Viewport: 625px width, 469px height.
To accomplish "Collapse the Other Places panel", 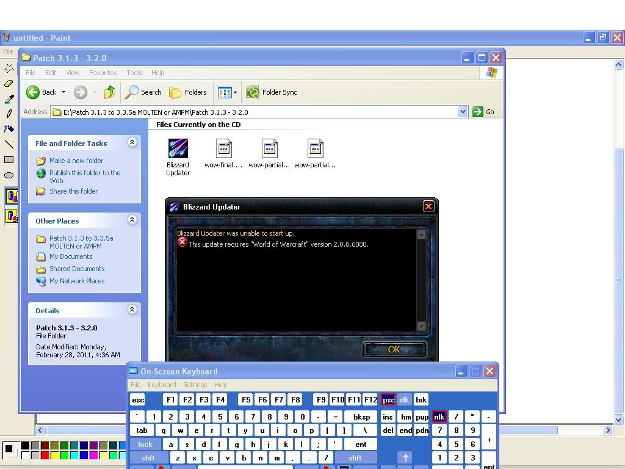I will click(132, 220).
